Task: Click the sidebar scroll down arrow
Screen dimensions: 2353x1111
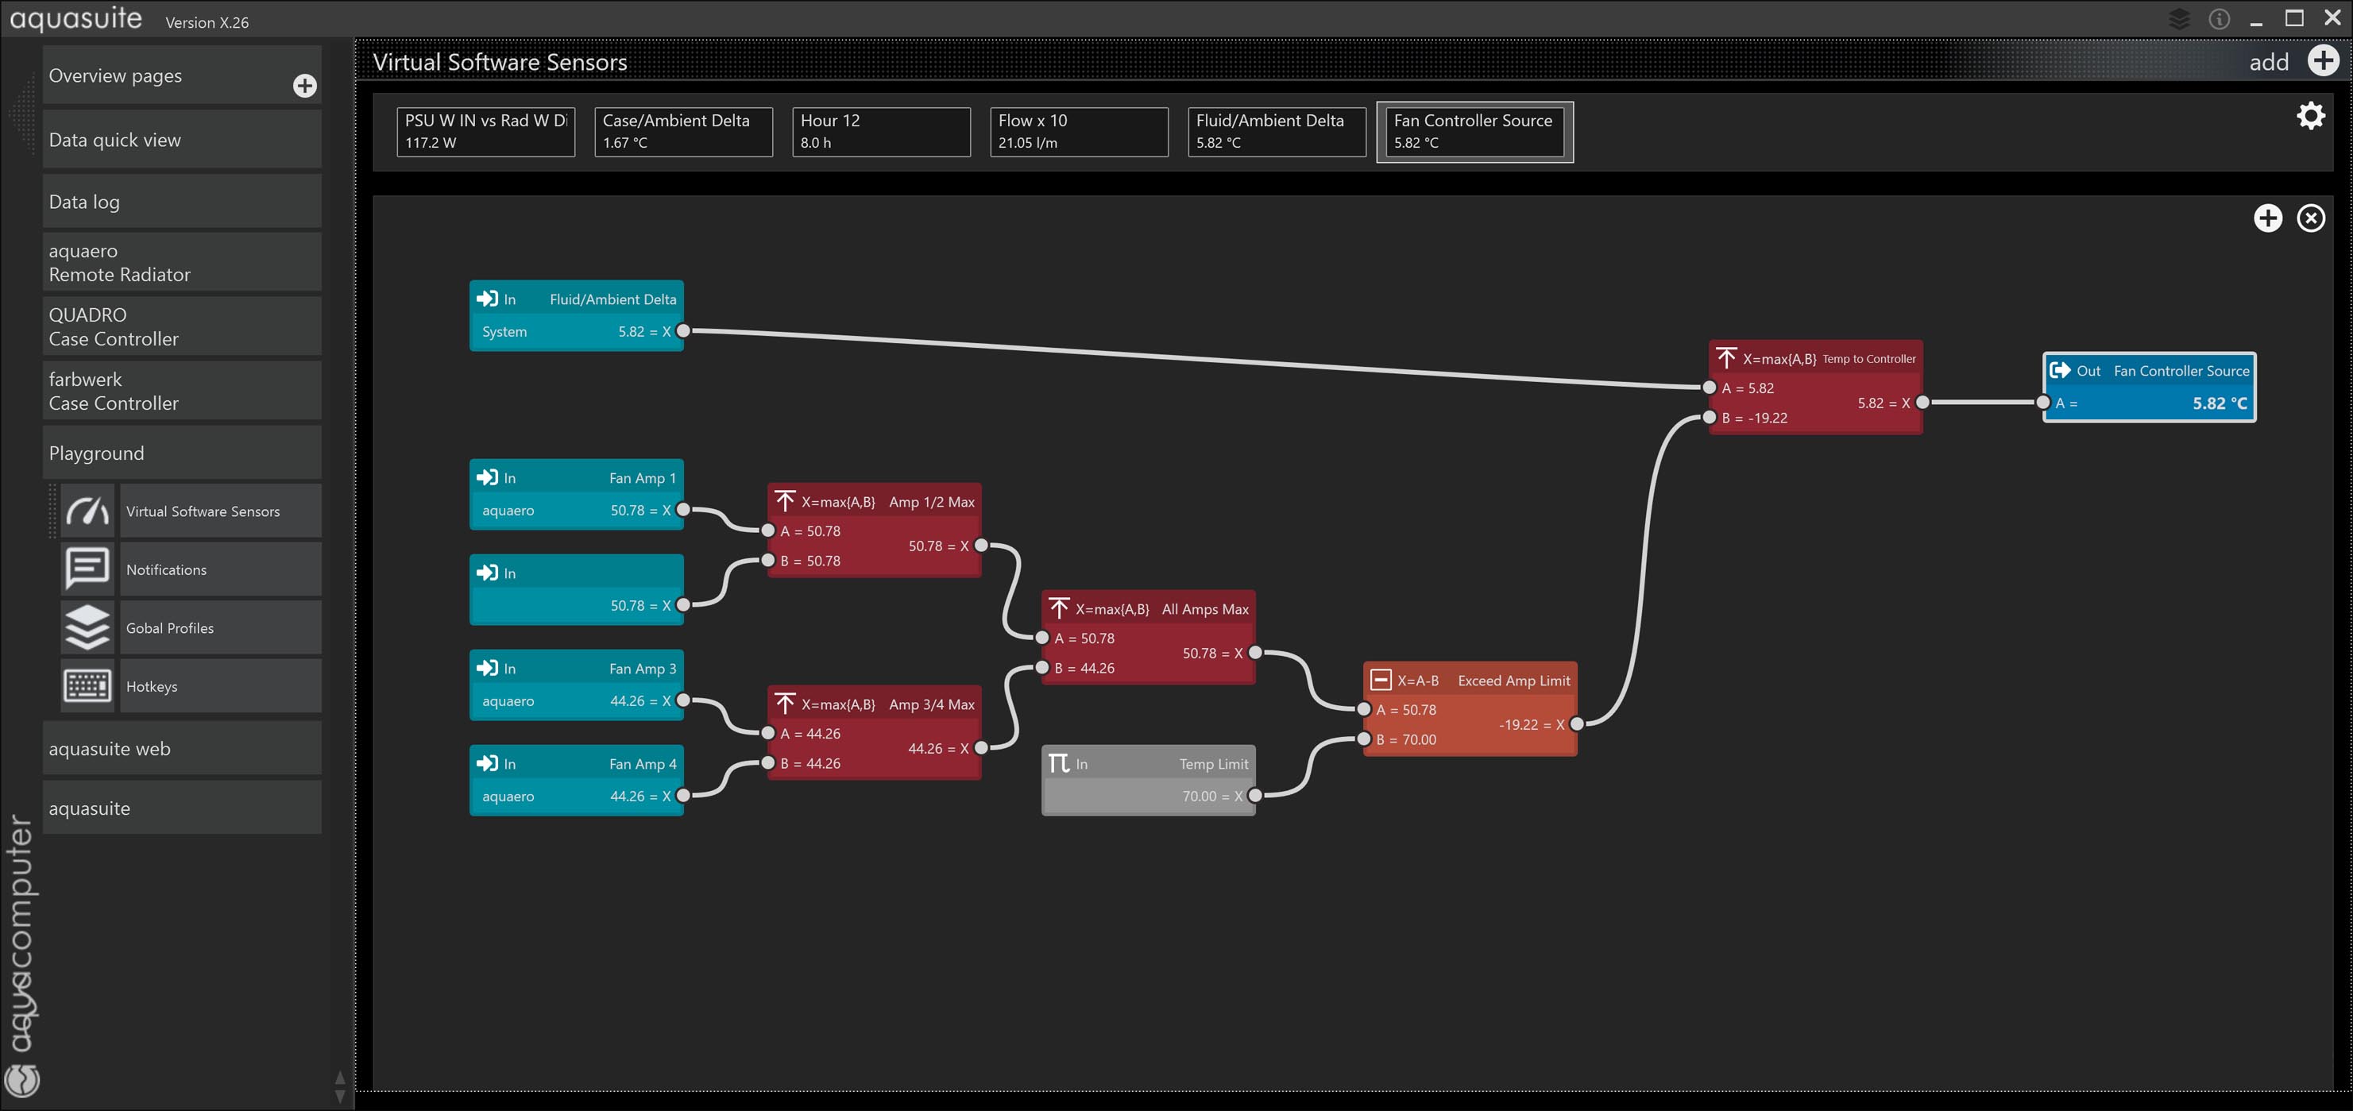Action: (x=340, y=1097)
